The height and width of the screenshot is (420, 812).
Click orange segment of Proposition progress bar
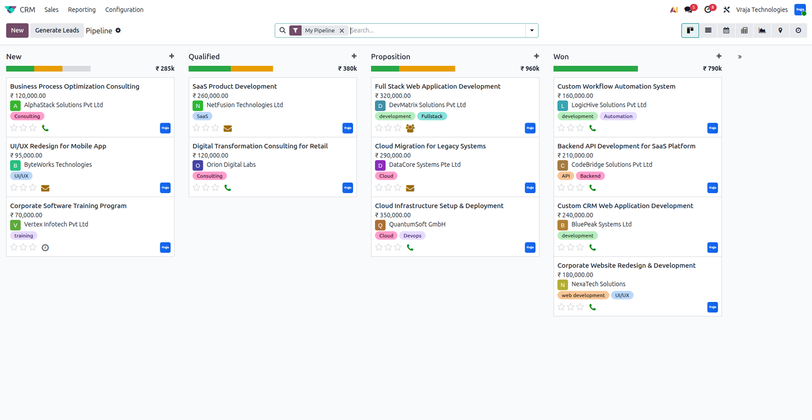tap(427, 68)
